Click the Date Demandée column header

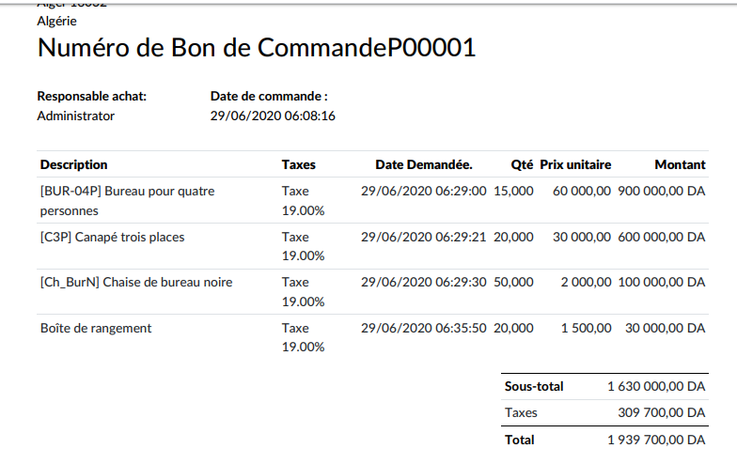click(423, 164)
